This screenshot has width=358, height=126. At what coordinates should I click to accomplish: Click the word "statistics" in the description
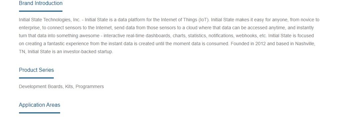[197, 36]
